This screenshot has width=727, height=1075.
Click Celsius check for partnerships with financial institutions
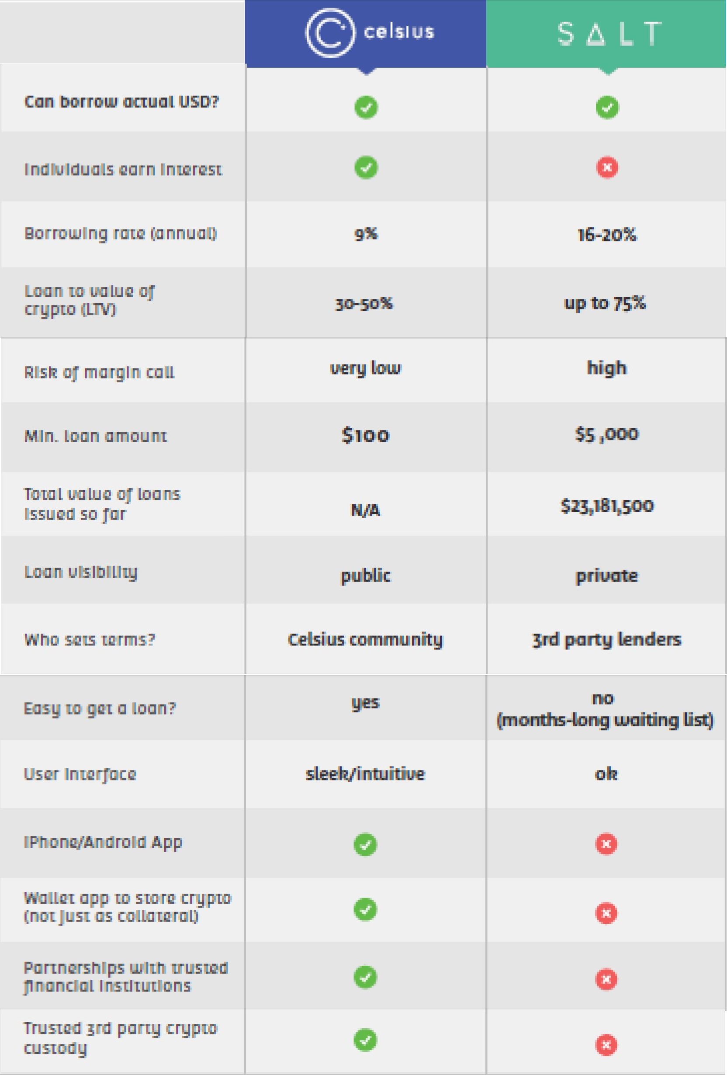pyautogui.click(x=365, y=977)
